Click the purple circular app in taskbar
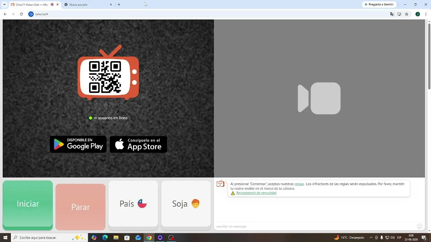 point(160,238)
